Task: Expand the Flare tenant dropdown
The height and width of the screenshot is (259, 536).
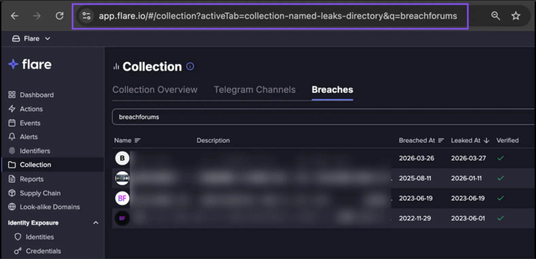Action: 31,39
